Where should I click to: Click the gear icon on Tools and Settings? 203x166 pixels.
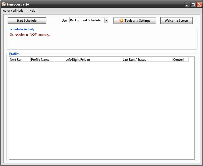point(121,21)
